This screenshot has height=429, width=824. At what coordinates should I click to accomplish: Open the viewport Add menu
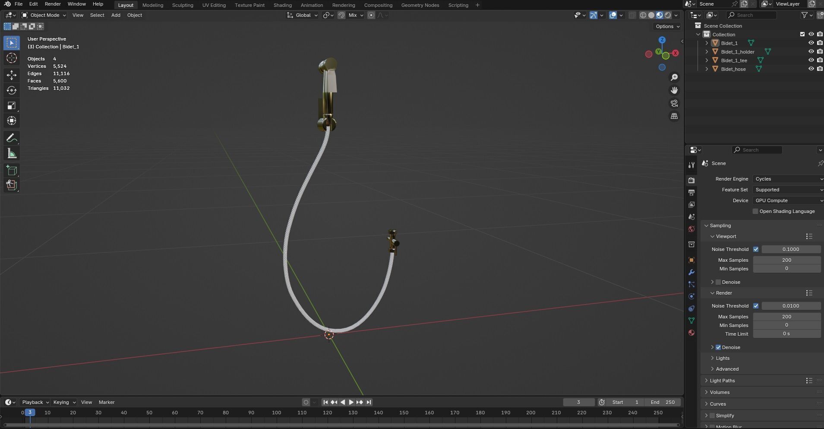coord(116,15)
